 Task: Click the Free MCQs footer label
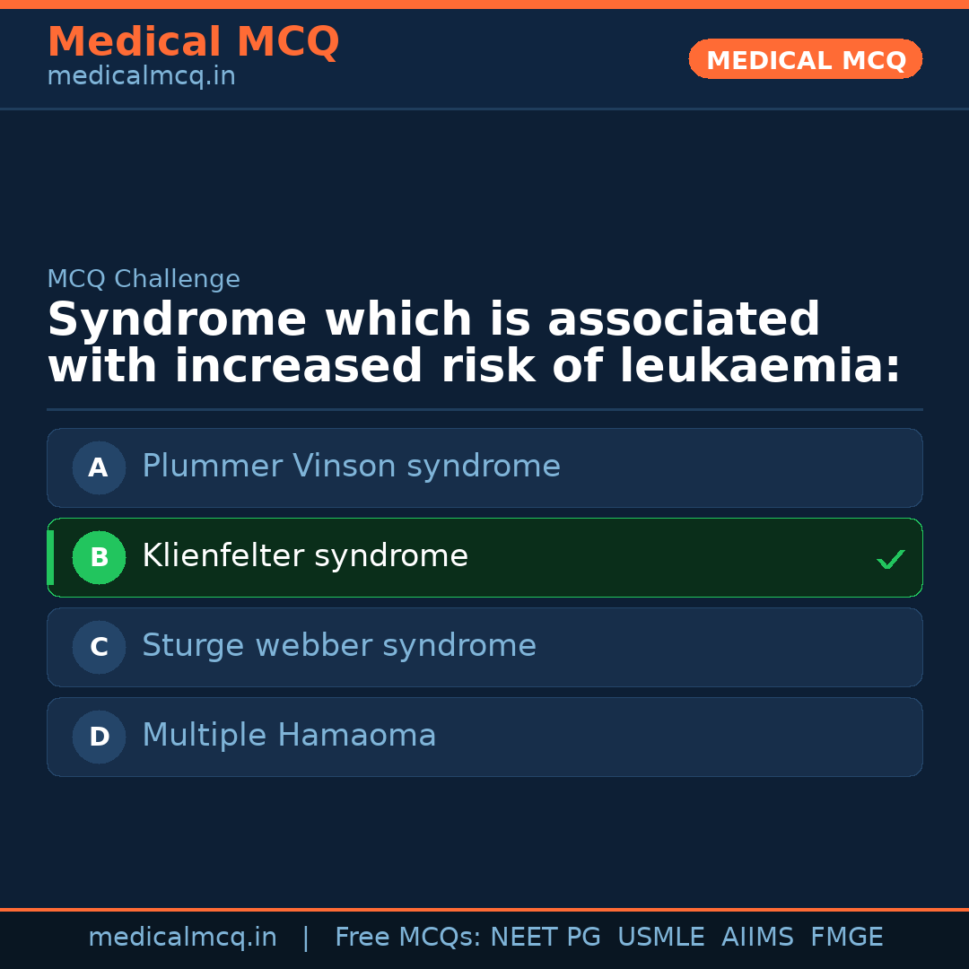407,938
